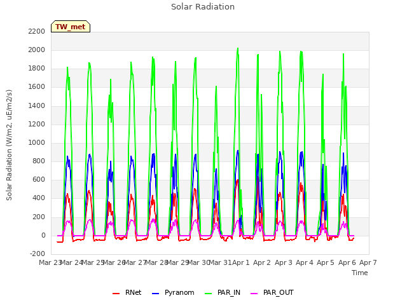Click the 600 y-axis tick label

tap(39, 179)
